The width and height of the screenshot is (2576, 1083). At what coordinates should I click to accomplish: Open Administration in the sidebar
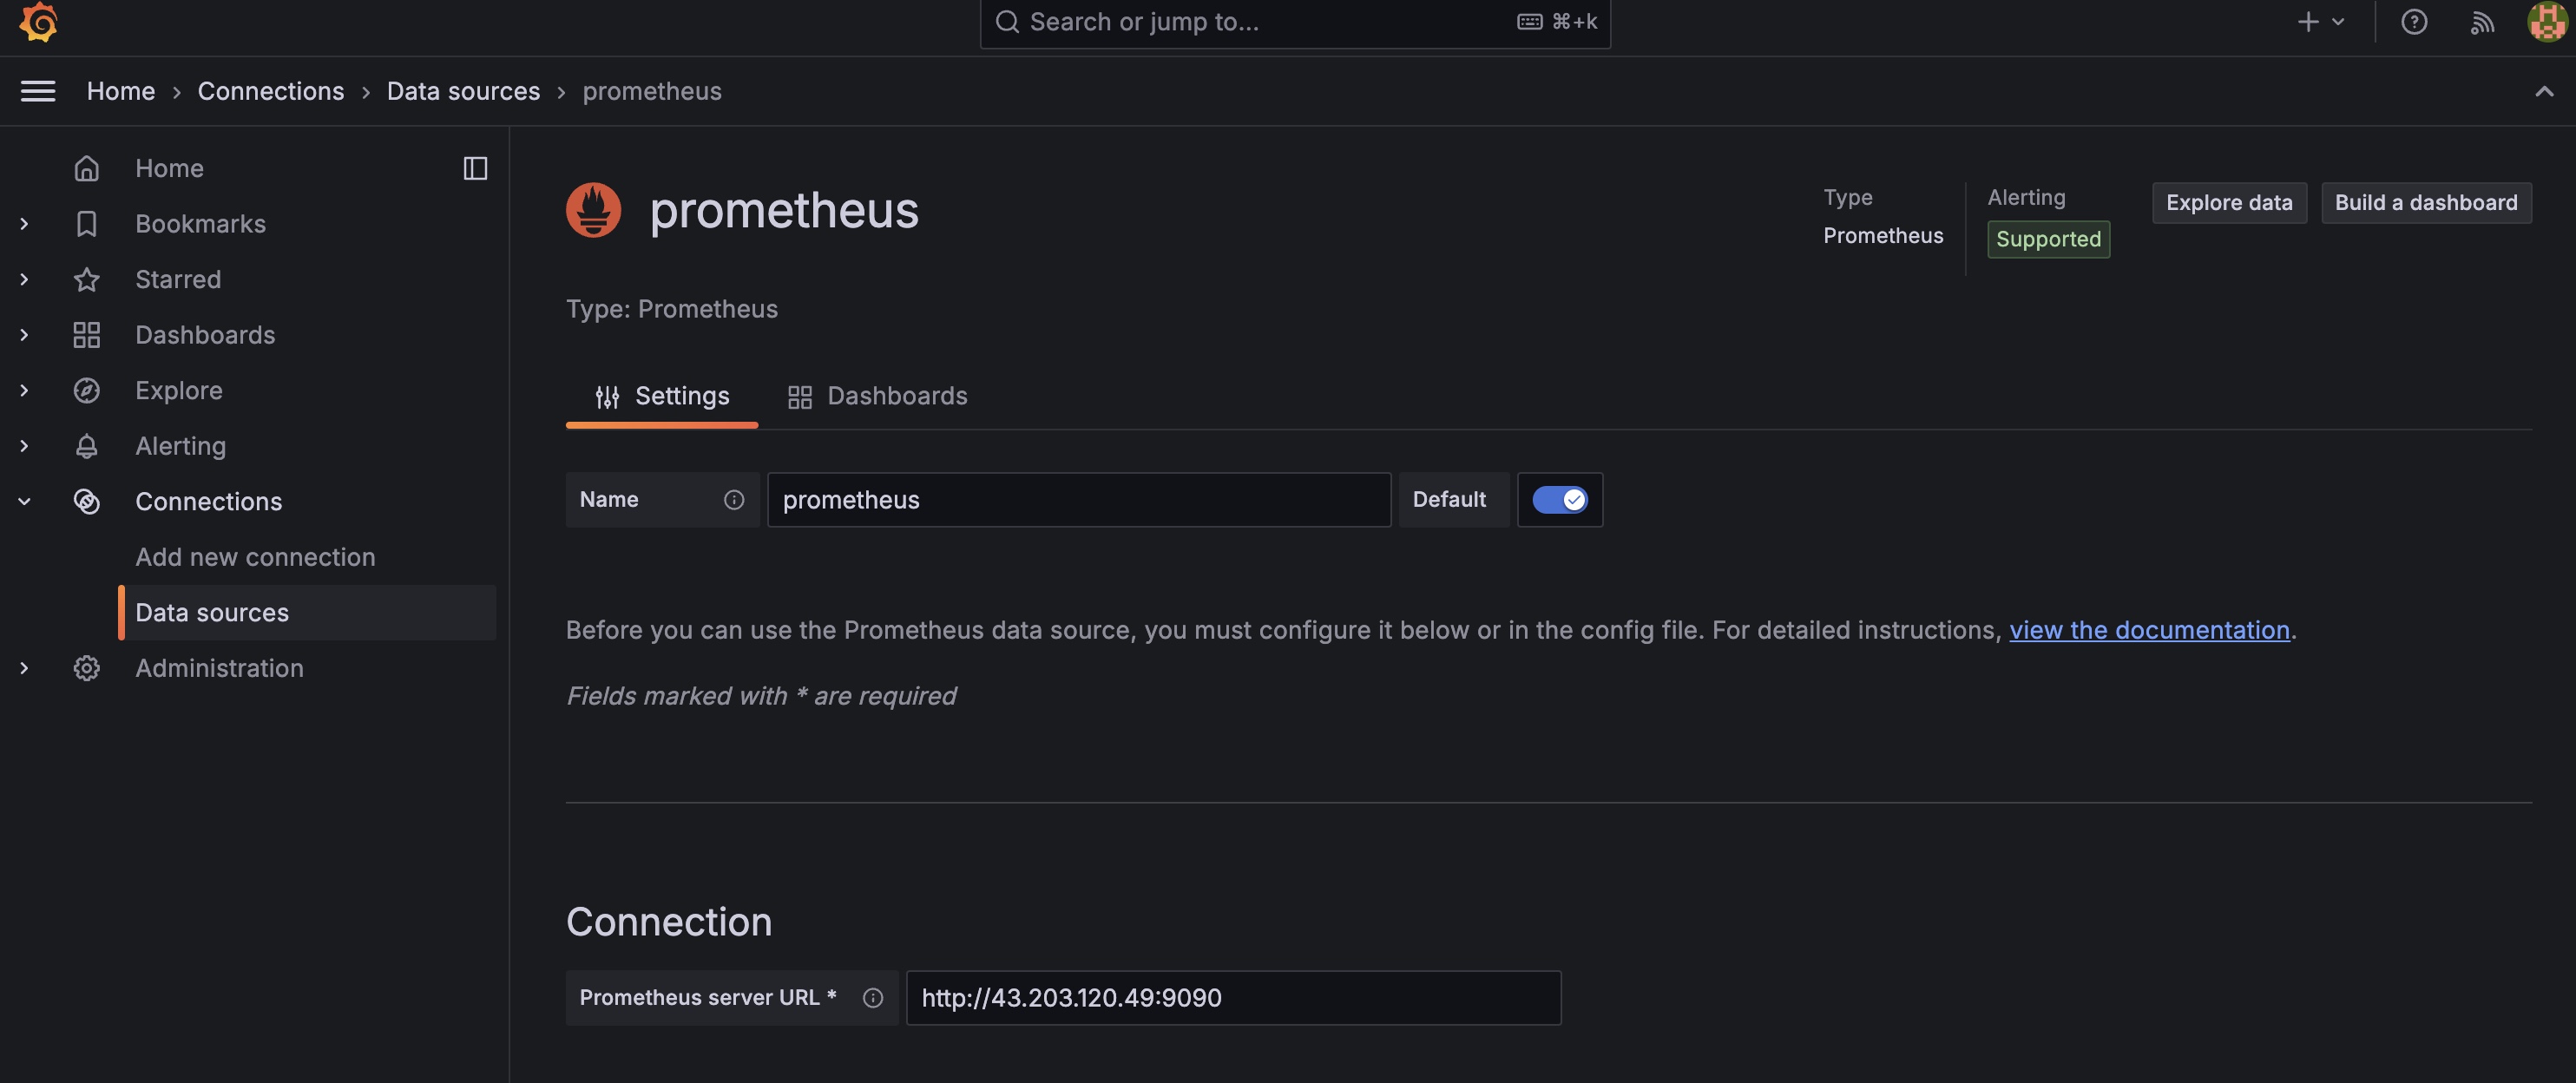point(219,668)
